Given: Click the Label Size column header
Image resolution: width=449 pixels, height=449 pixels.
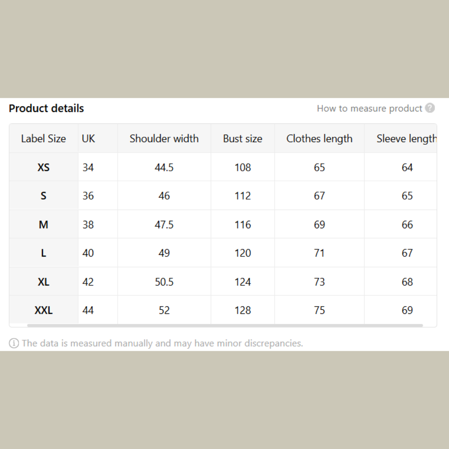Looking at the screenshot, I should [44, 138].
